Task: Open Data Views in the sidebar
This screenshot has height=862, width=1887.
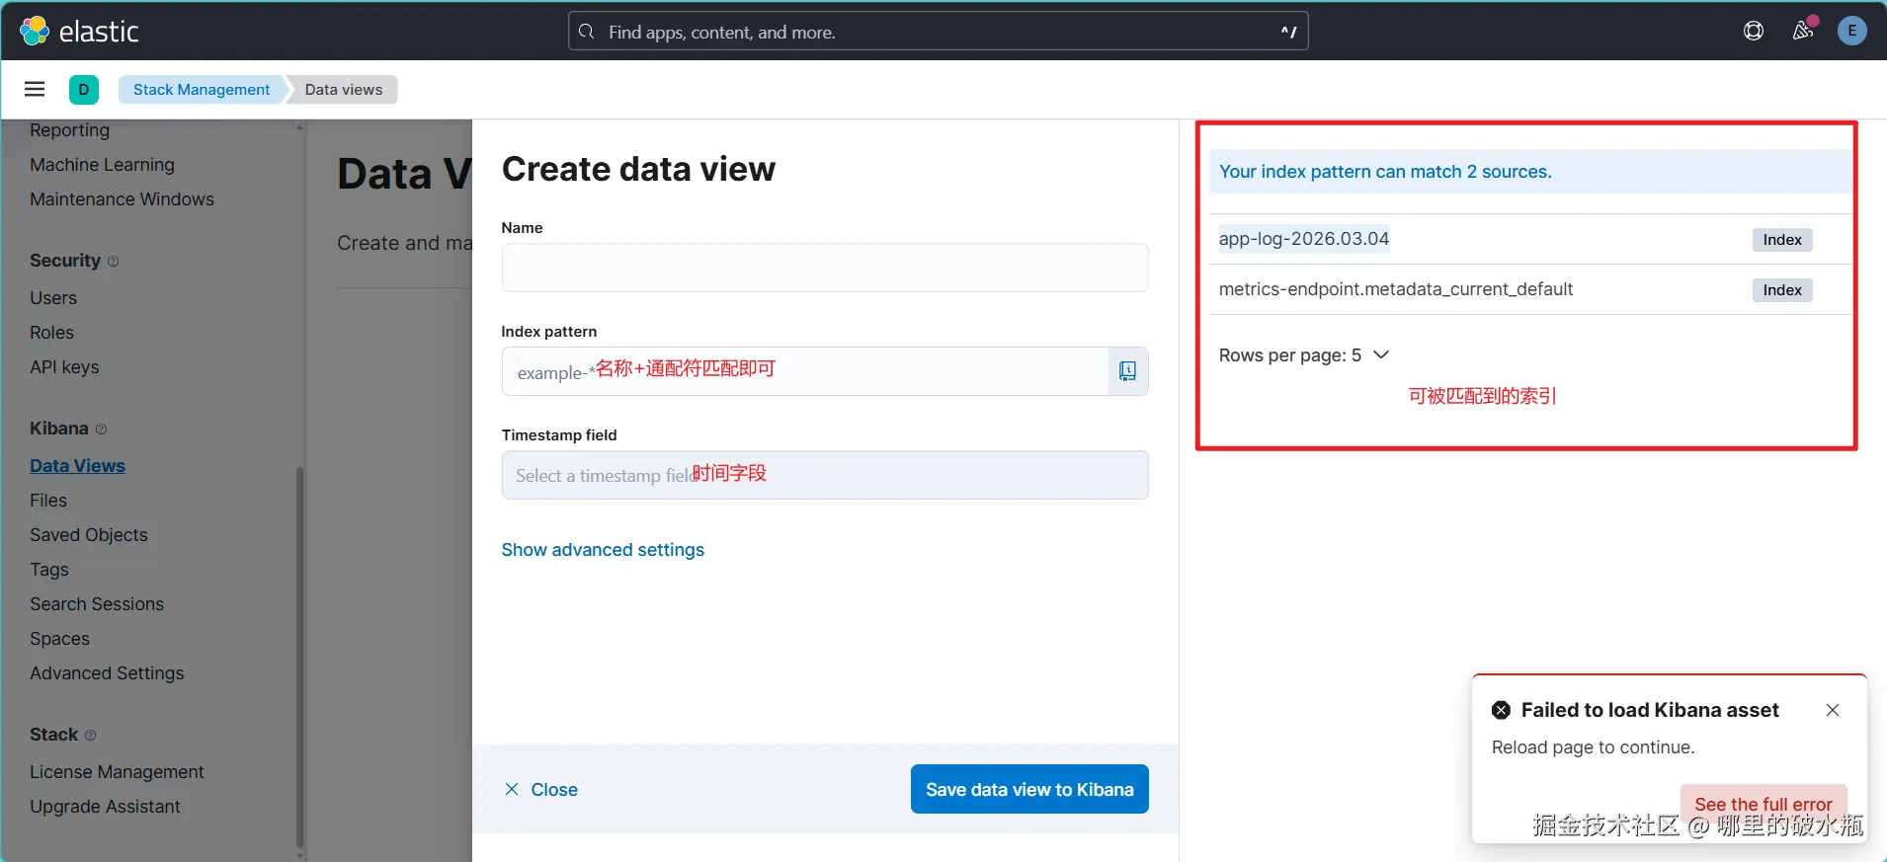Action: point(77,466)
